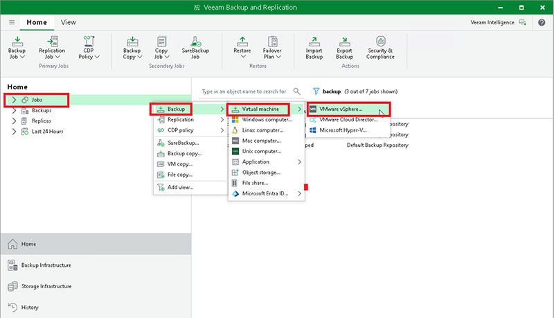Click the Export Backup icon
Viewport: 554px width, 318px height.
pos(344,42)
